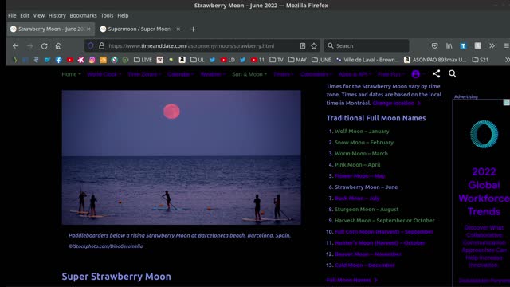Screen dimensions: 510x287
Task: Expand the Calendar site menu
Action: (x=181, y=74)
